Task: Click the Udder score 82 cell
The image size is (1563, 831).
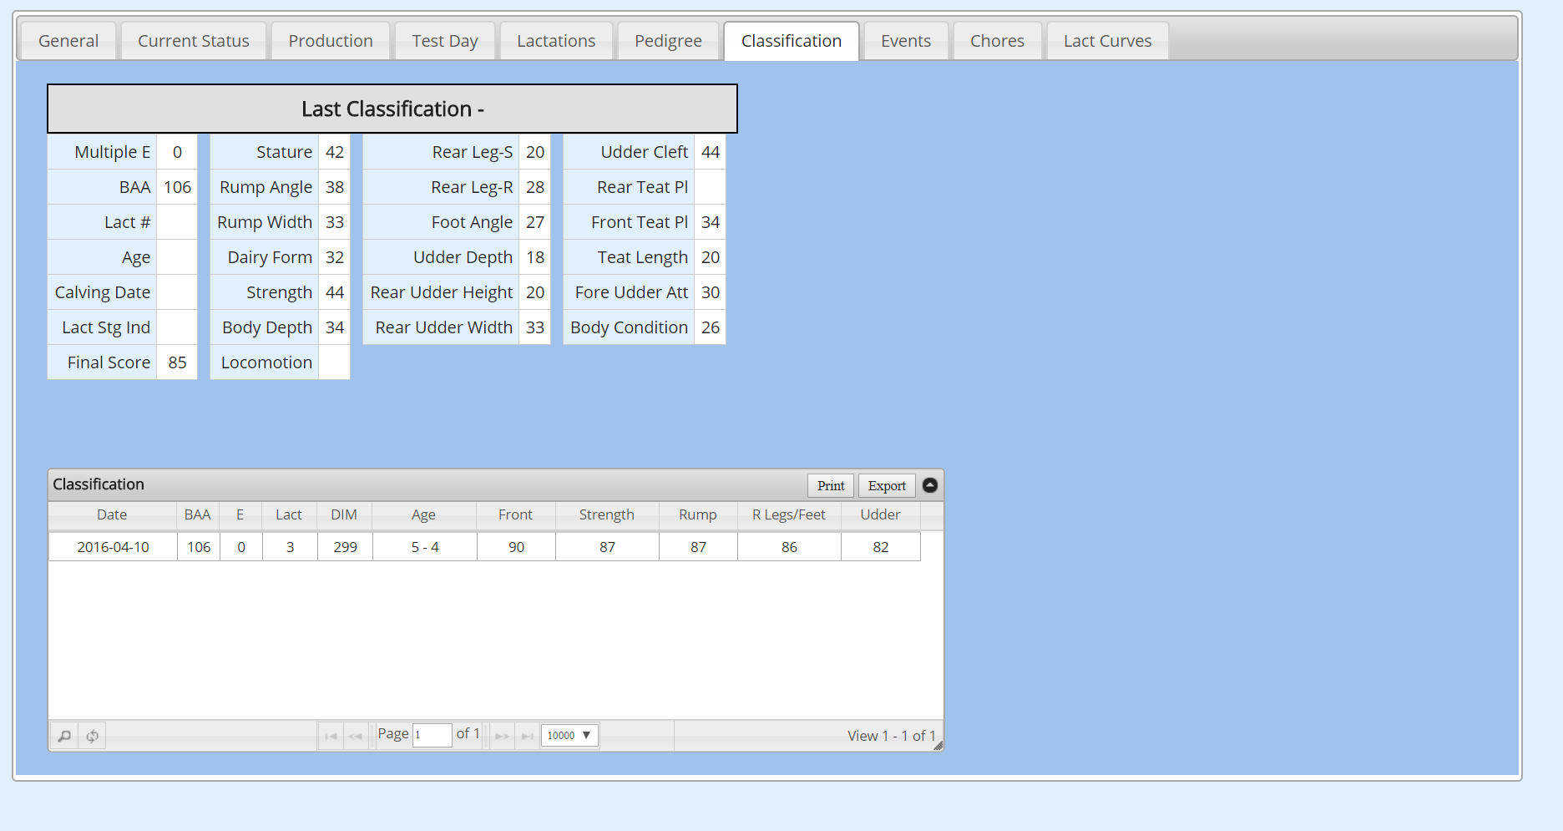Action: click(881, 547)
